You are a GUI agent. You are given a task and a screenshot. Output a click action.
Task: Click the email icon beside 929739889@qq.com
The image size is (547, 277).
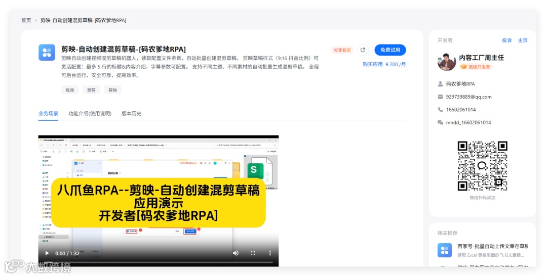[x=440, y=97]
